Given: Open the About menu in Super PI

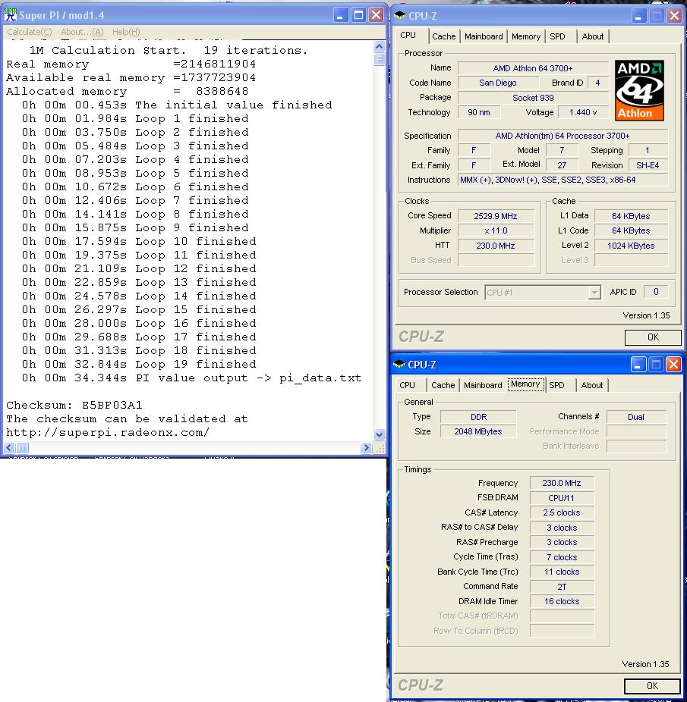Looking at the screenshot, I should 82,32.
